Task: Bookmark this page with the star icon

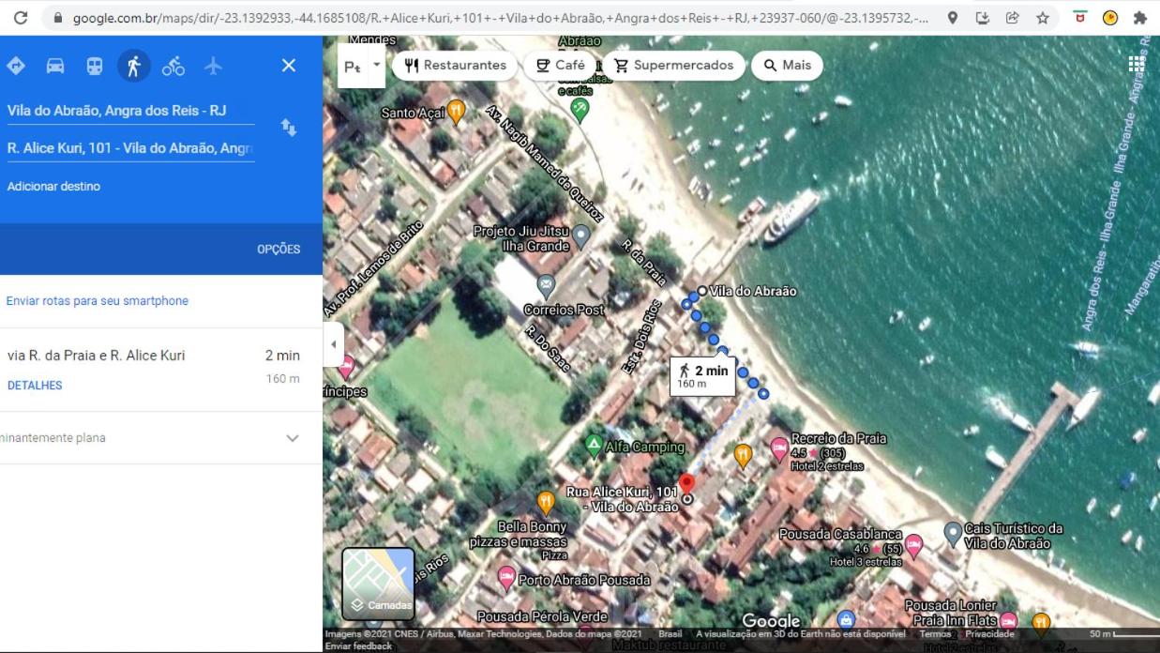Action: point(1043,18)
